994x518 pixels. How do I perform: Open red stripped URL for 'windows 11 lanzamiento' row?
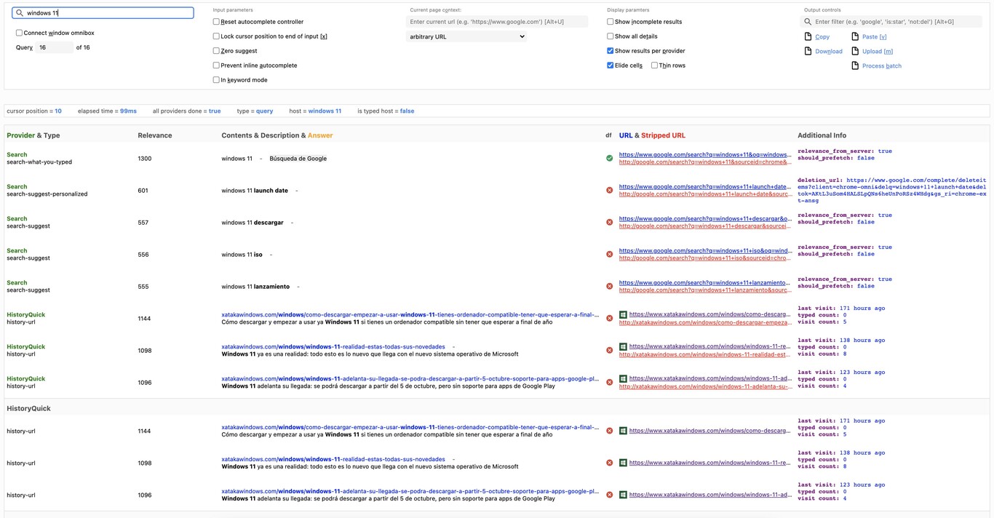click(x=705, y=290)
